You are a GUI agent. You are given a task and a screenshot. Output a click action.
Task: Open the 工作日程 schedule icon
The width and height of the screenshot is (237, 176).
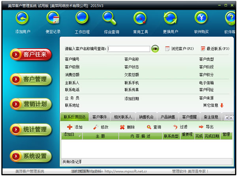(82, 18)
